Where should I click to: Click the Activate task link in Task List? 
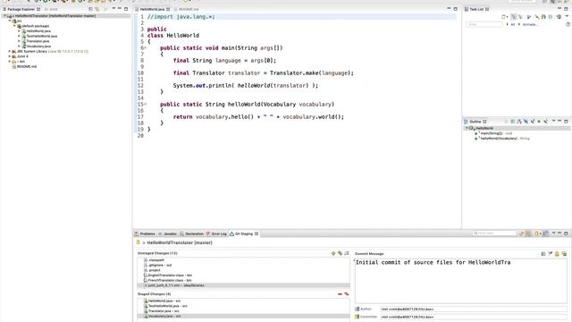click(x=530, y=24)
